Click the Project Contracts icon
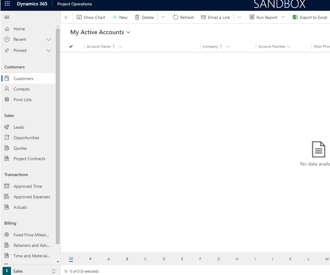The height and width of the screenshot is (275, 330). pos(7,158)
